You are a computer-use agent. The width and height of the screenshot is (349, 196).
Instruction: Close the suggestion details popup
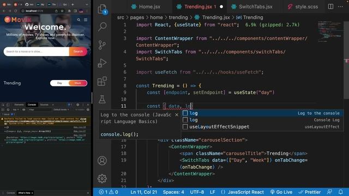(177, 115)
